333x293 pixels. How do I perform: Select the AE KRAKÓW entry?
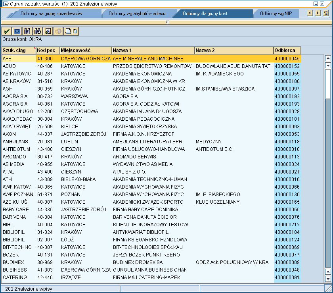pyautogui.click(x=17, y=81)
